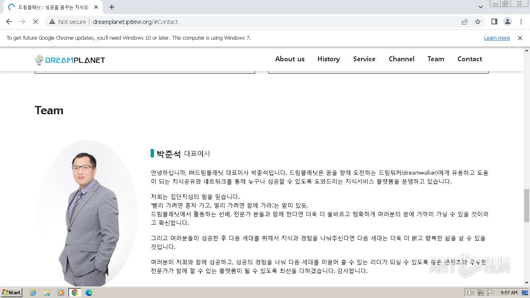Click the page vertical scrollbar thumb
This screenshot has width=530, height=298.
coord(526,205)
